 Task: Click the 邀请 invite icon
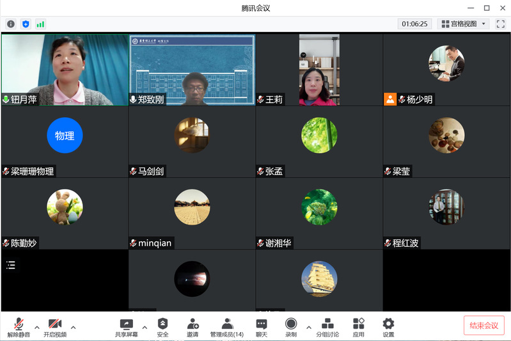click(x=193, y=327)
